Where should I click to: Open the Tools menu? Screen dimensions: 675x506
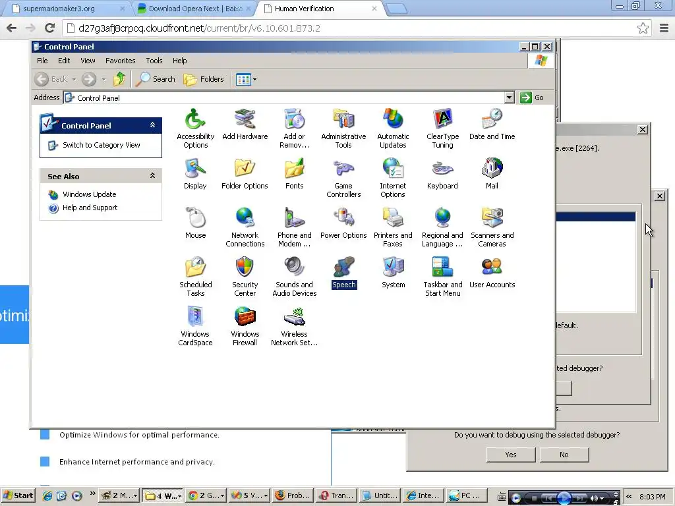point(154,61)
